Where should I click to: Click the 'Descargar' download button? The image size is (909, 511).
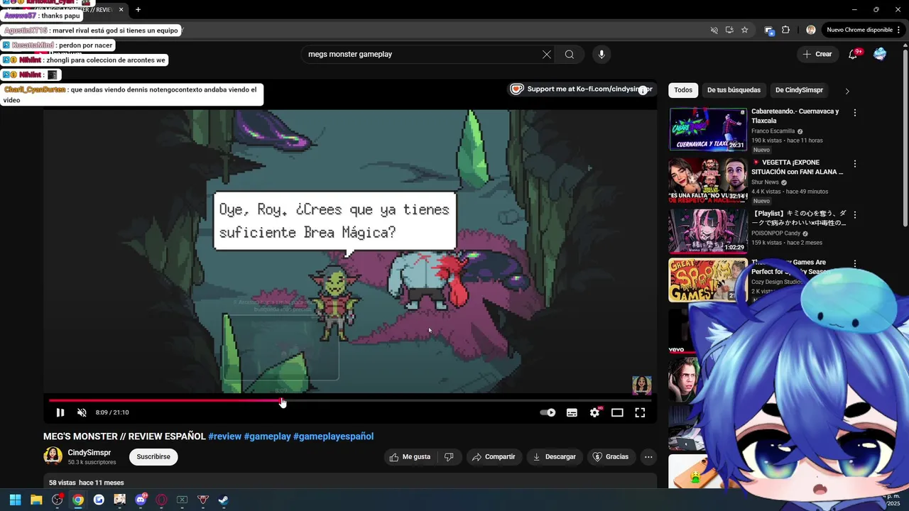(555, 457)
